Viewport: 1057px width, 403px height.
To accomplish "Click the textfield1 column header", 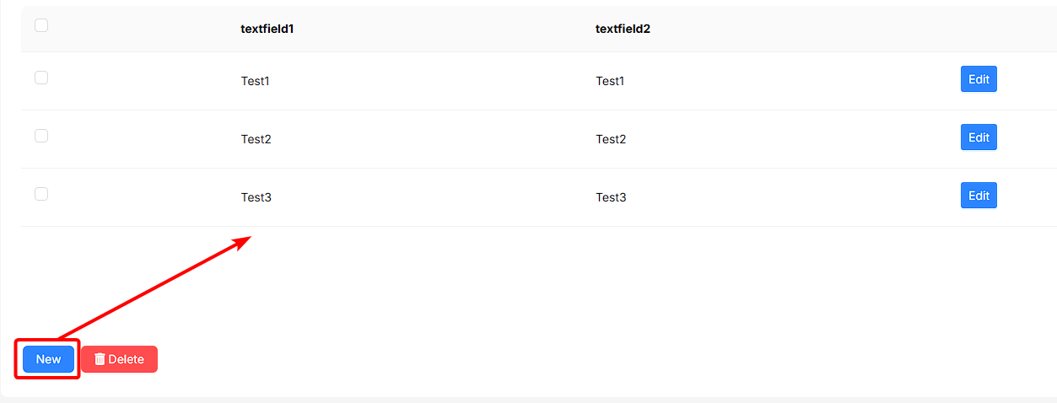I will point(267,29).
